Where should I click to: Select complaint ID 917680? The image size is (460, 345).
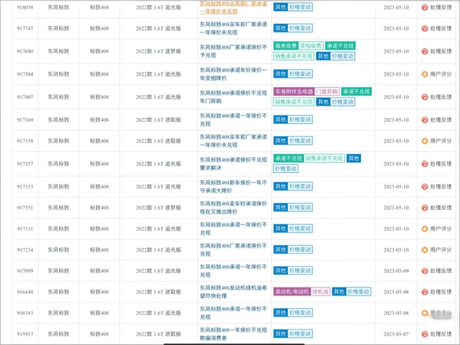point(25,51)
